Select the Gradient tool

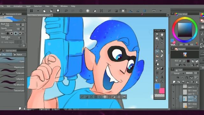click(x=162, y=68)
